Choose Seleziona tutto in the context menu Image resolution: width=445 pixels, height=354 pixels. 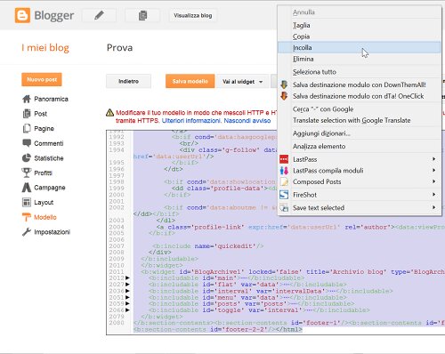coord(359,72)
